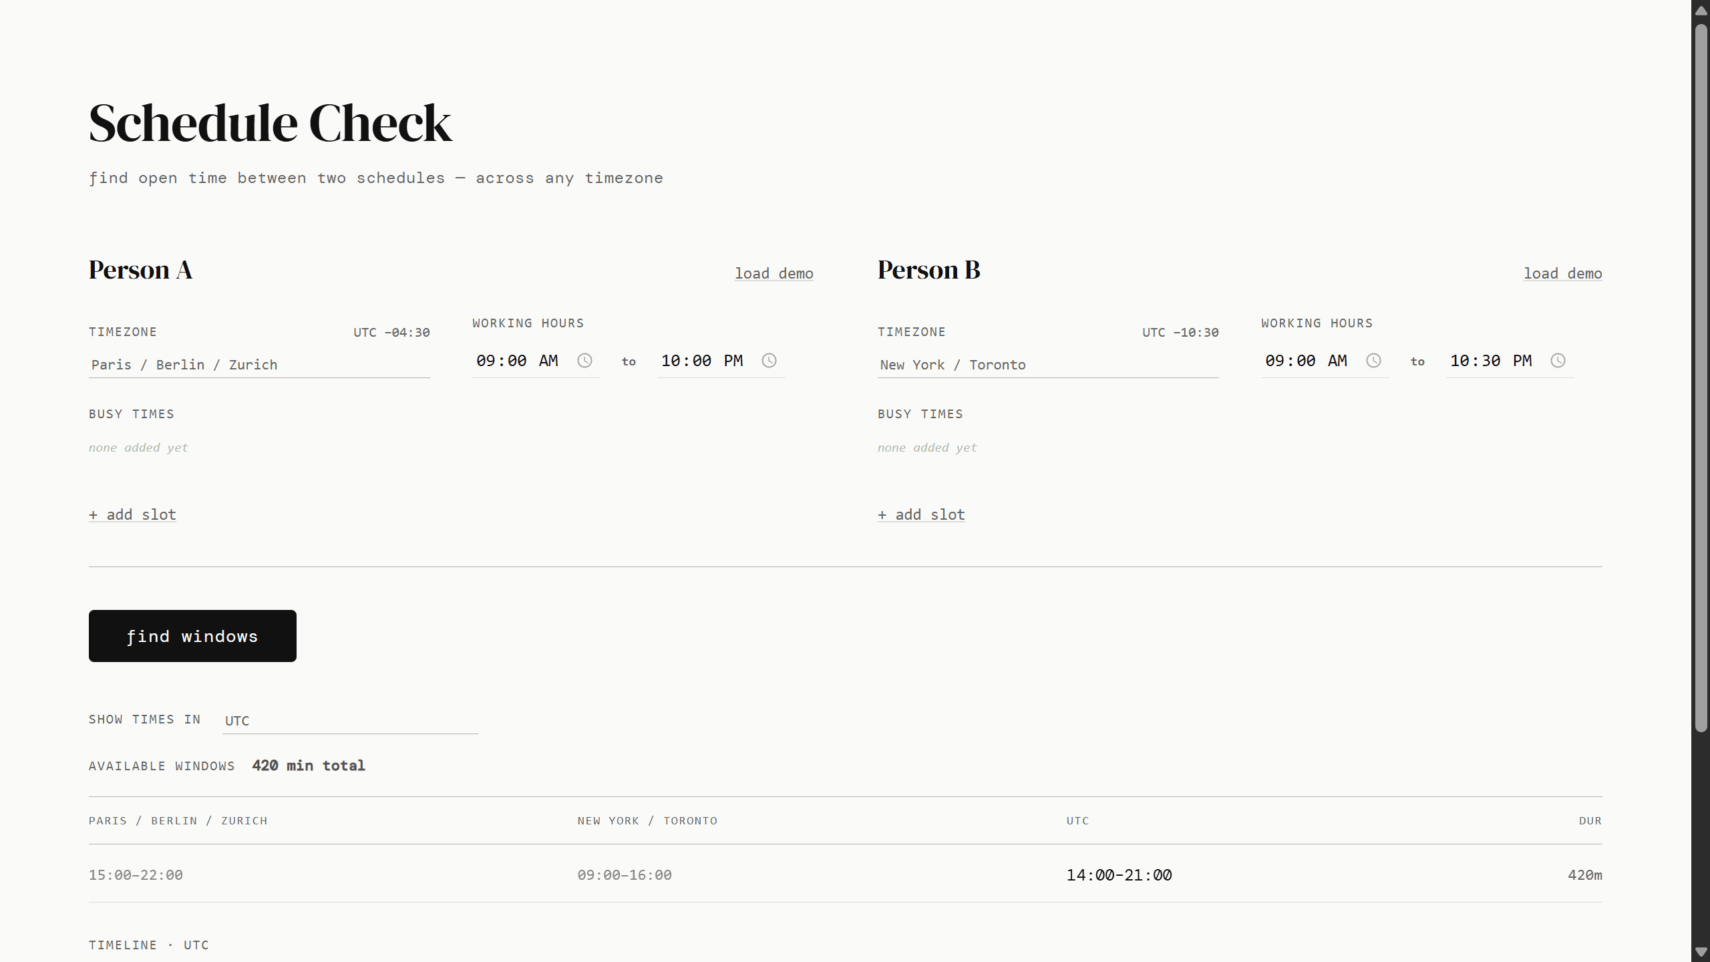
Task: Click the scrollbar up arrow
Action: pos(1701,10)
